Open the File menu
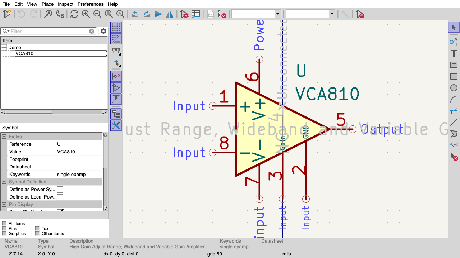460x258 pixels. [x=6, y=4]
